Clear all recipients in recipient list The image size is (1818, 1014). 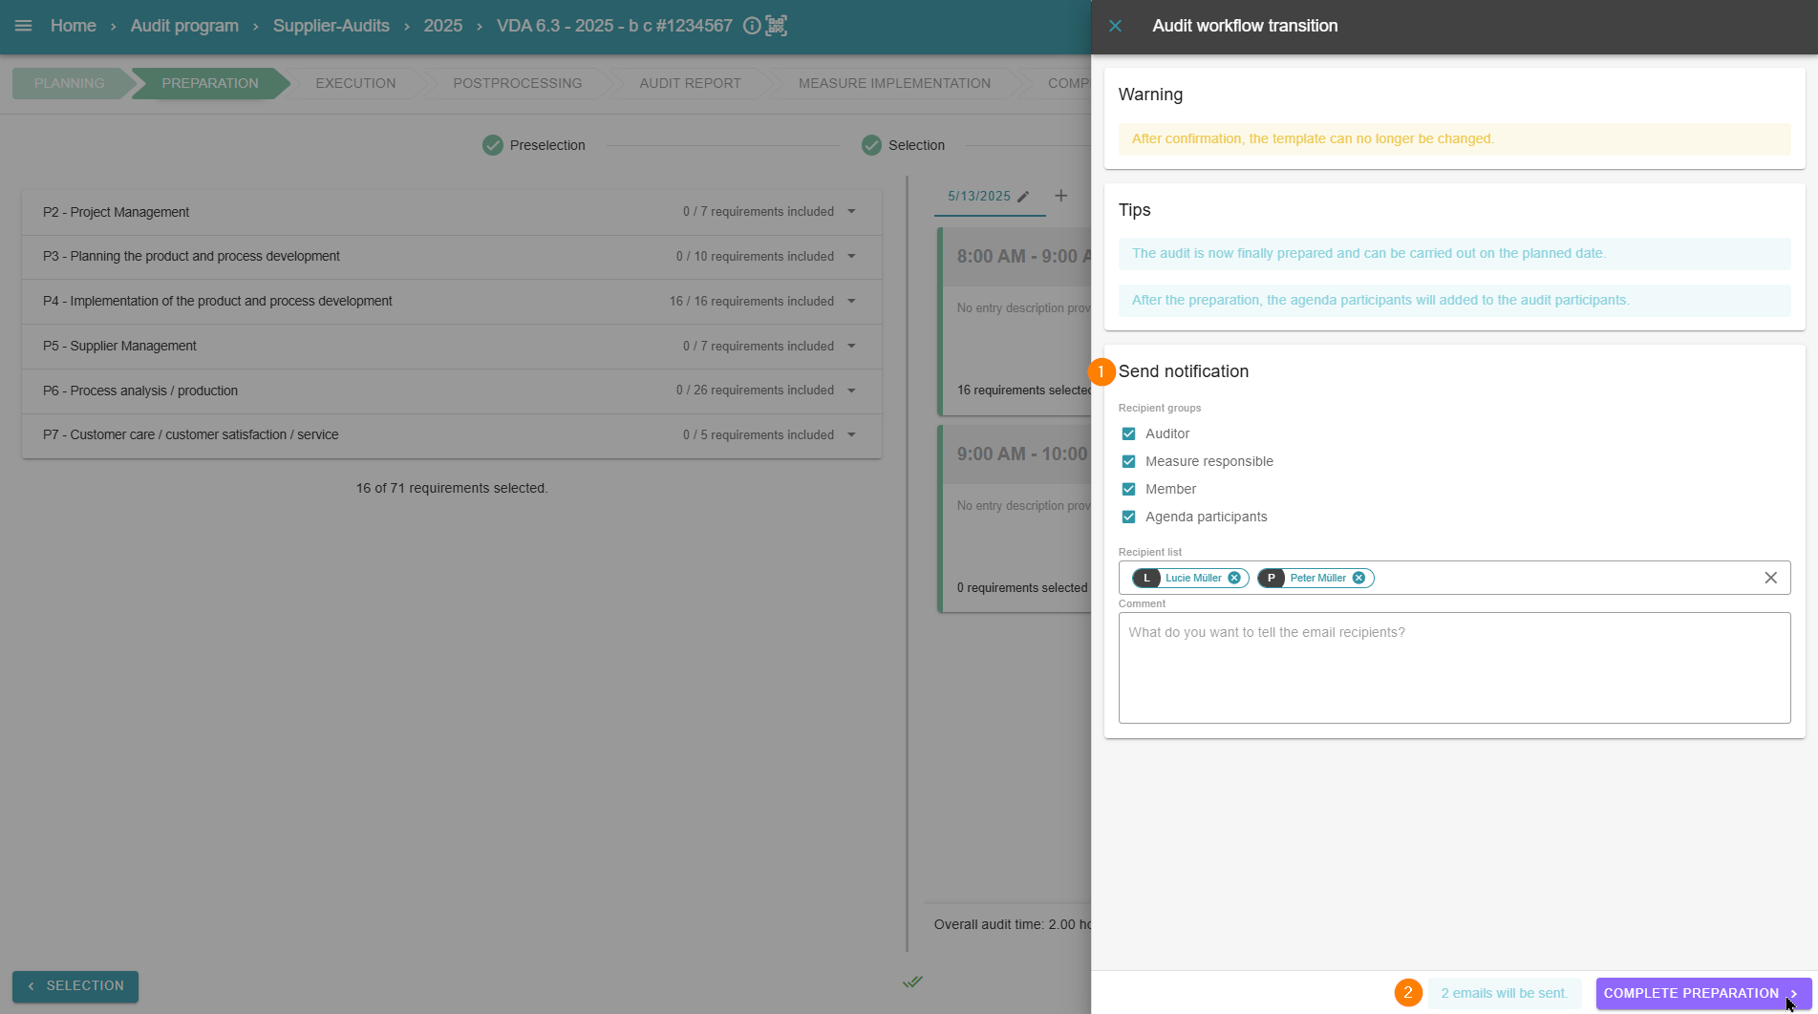(1770, 578)
